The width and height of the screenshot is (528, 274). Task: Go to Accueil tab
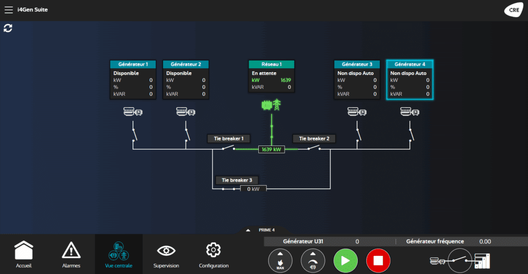pyautogui.click(x=24, y=254)
